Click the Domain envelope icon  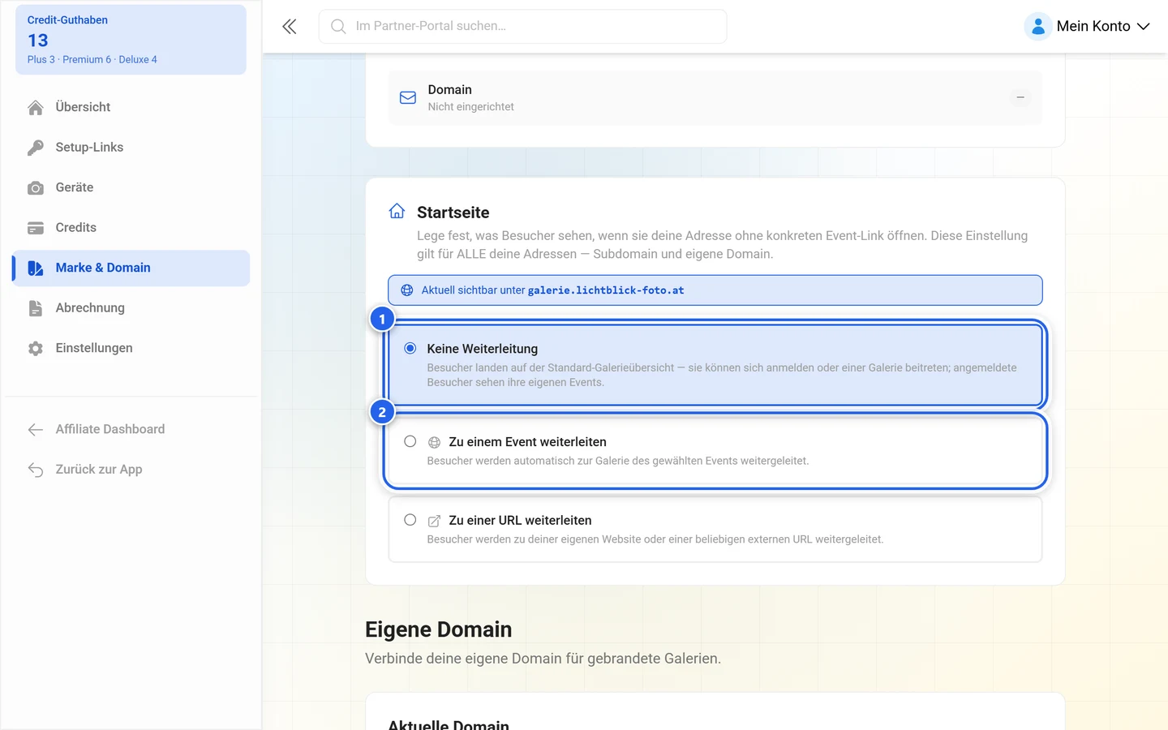pyautogui.click(x=408, y=98)
